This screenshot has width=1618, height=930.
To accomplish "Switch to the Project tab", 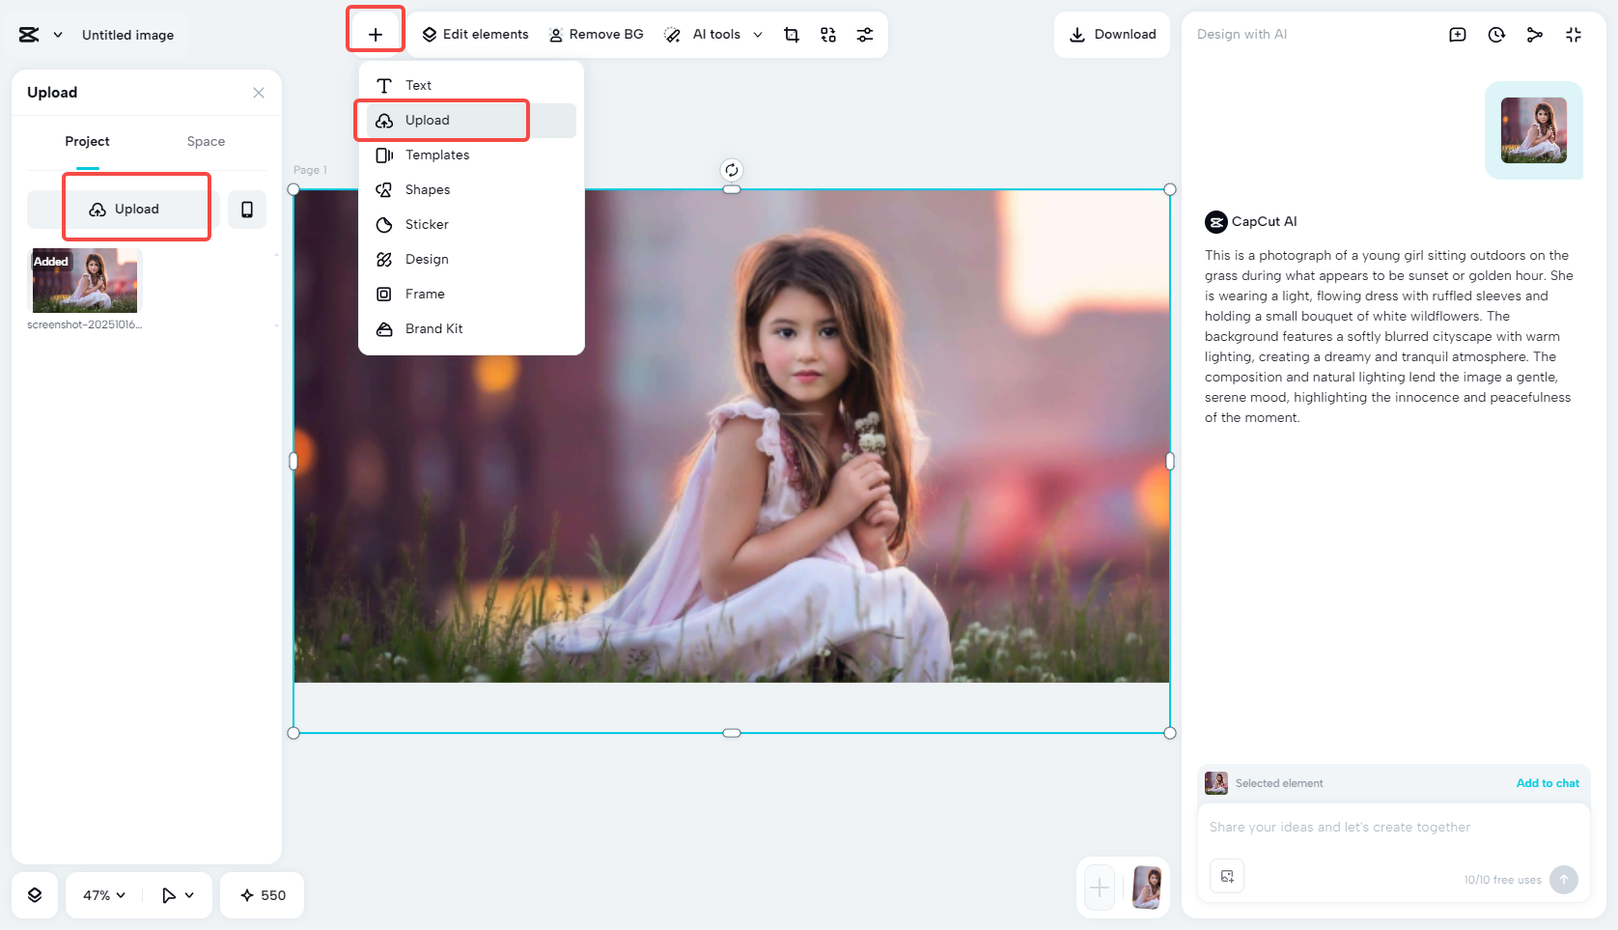I will (87, 141).
